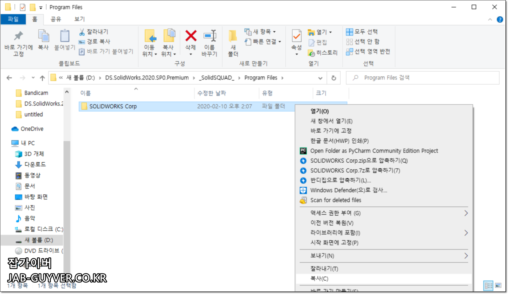
Task: Click the Refresh button beside the address bar
Action: [334, 78]
